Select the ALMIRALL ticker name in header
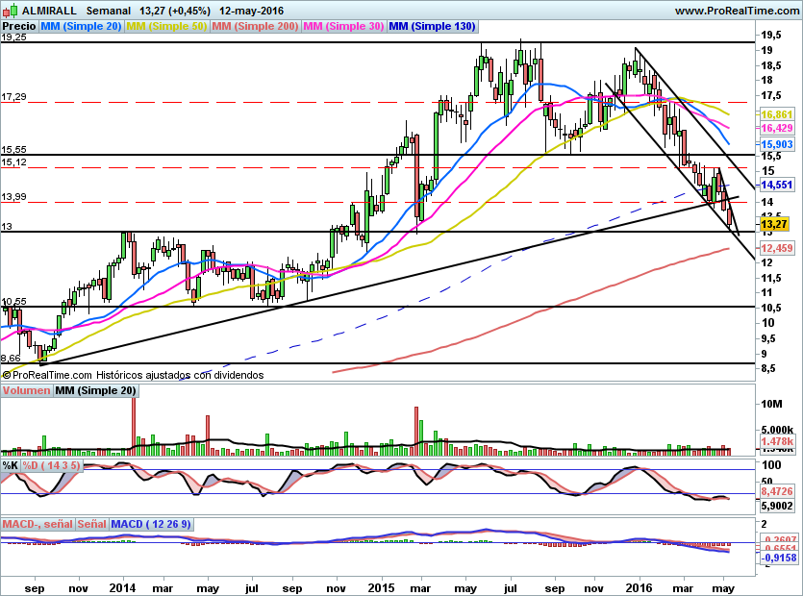The image size is (803, 596). point(49,11)
